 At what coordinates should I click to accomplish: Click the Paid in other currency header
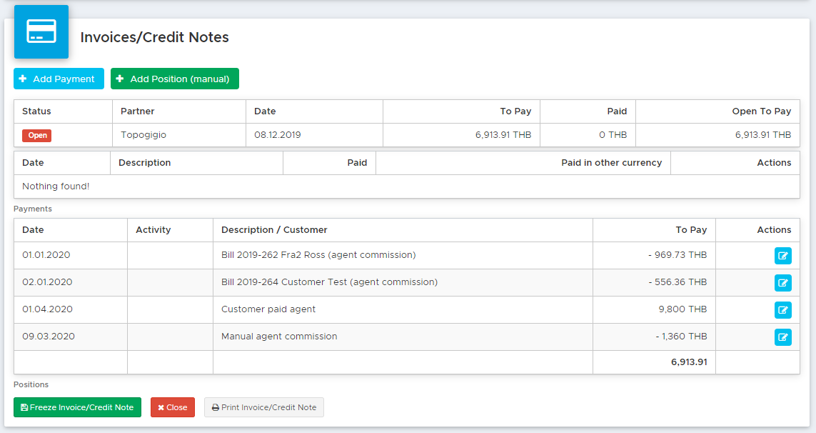pos(612,163)
